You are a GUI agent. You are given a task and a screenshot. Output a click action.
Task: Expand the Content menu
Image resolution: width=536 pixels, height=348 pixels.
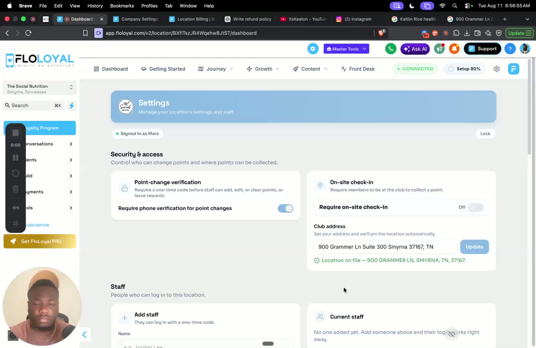[x=310, y=69]
